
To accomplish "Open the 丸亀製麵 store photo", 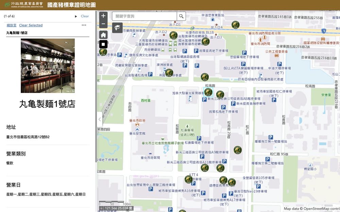I will click(x=48, y=66).
